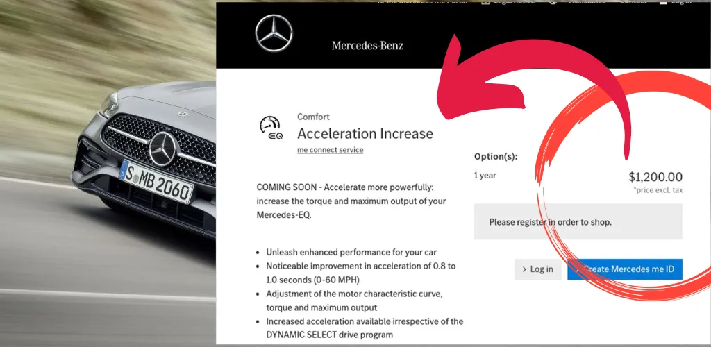Click the EQ speedometer Acceleration Increase icon
Screen dimensions: 711x347
271,127
